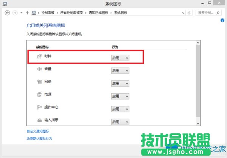Click the 音量 speaker icon
227x158 pixels.
coord(39,69)
